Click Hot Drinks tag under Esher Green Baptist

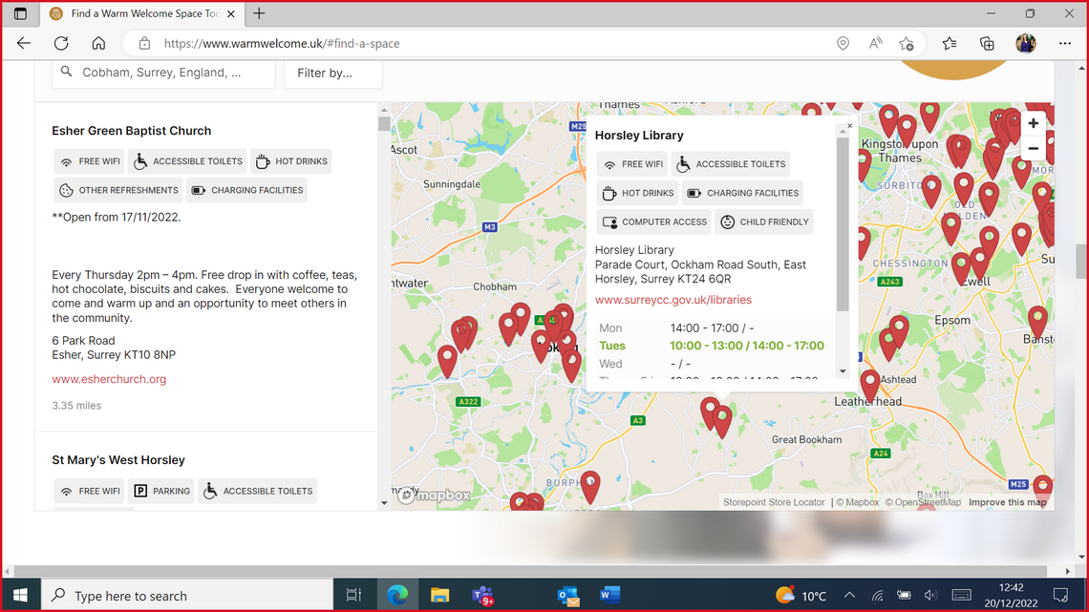[291, 161]
